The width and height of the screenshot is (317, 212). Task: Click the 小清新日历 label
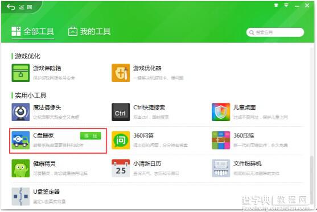[x=147, y=164]
